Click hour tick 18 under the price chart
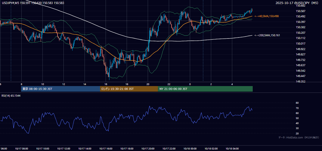Viewport: 322px width, 151px height. [x=127, y=84]
